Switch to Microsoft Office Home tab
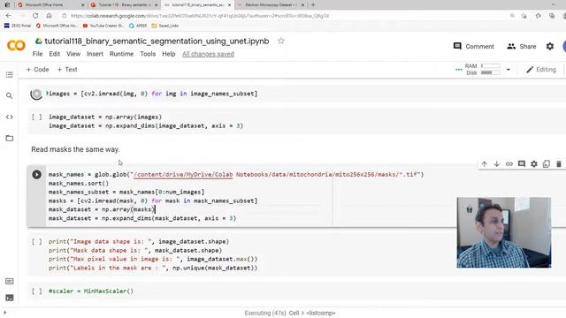Screen dimensions: 566x318 point(50,5)
